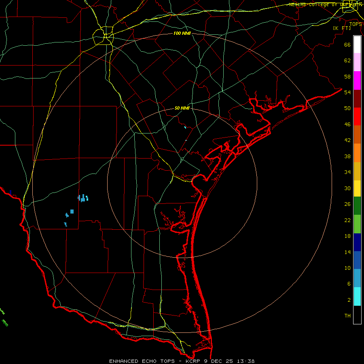
Task: Click the navy echo on the Rio Grande border
Action: click(x=11, y=193)
